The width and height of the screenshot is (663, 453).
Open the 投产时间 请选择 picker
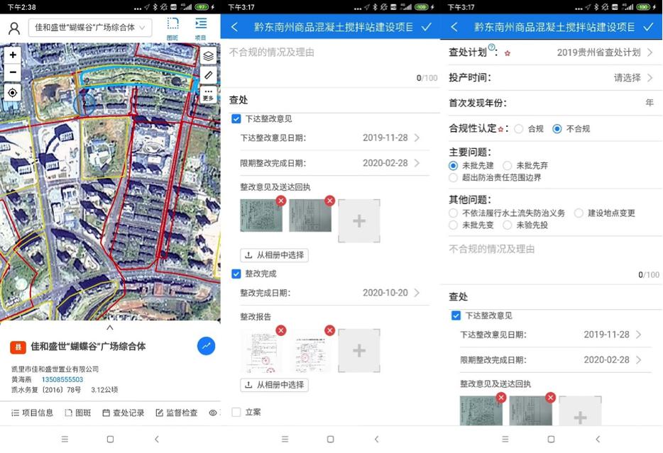(633, 78)
